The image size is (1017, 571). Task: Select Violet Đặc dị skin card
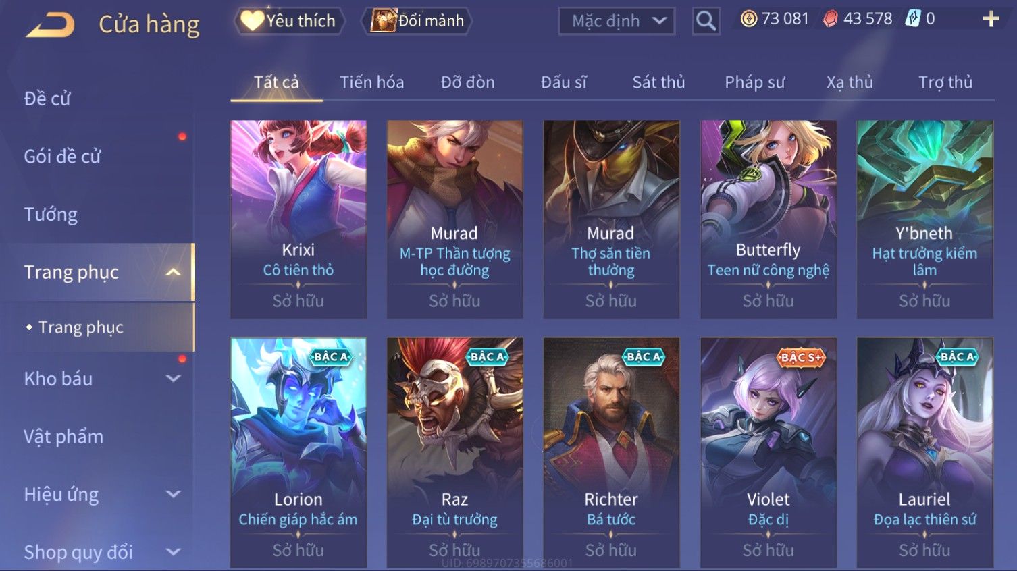click(x=768, y=452)
